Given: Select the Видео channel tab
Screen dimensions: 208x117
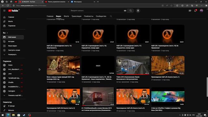Looking at the screenshot, I should (58, 16).
